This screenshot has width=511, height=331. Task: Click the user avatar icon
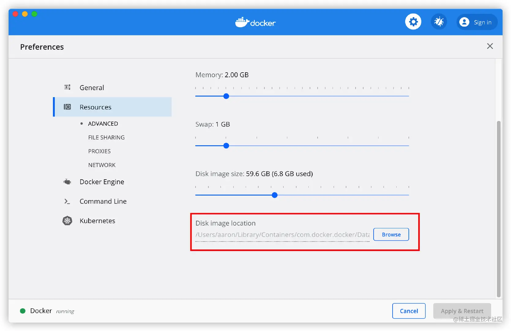click(464, 22)
